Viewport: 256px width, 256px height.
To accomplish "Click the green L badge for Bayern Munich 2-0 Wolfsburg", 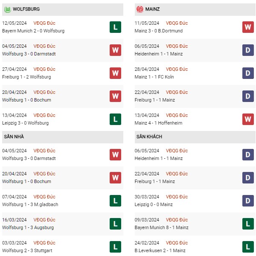I will (115, 27).
